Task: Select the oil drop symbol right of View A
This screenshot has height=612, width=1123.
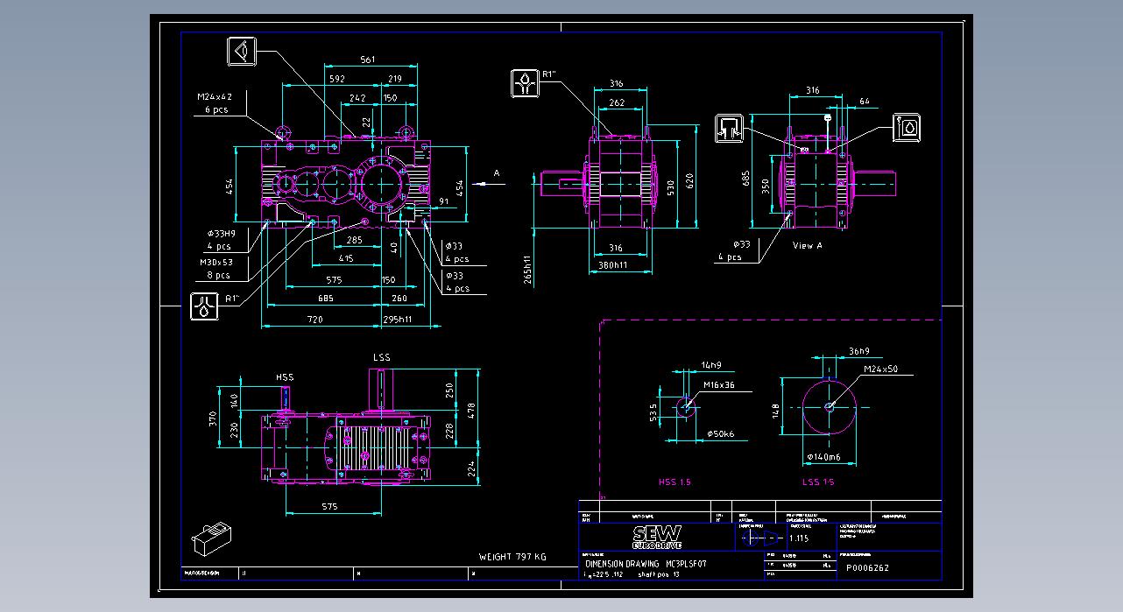Action: point(907,127)
